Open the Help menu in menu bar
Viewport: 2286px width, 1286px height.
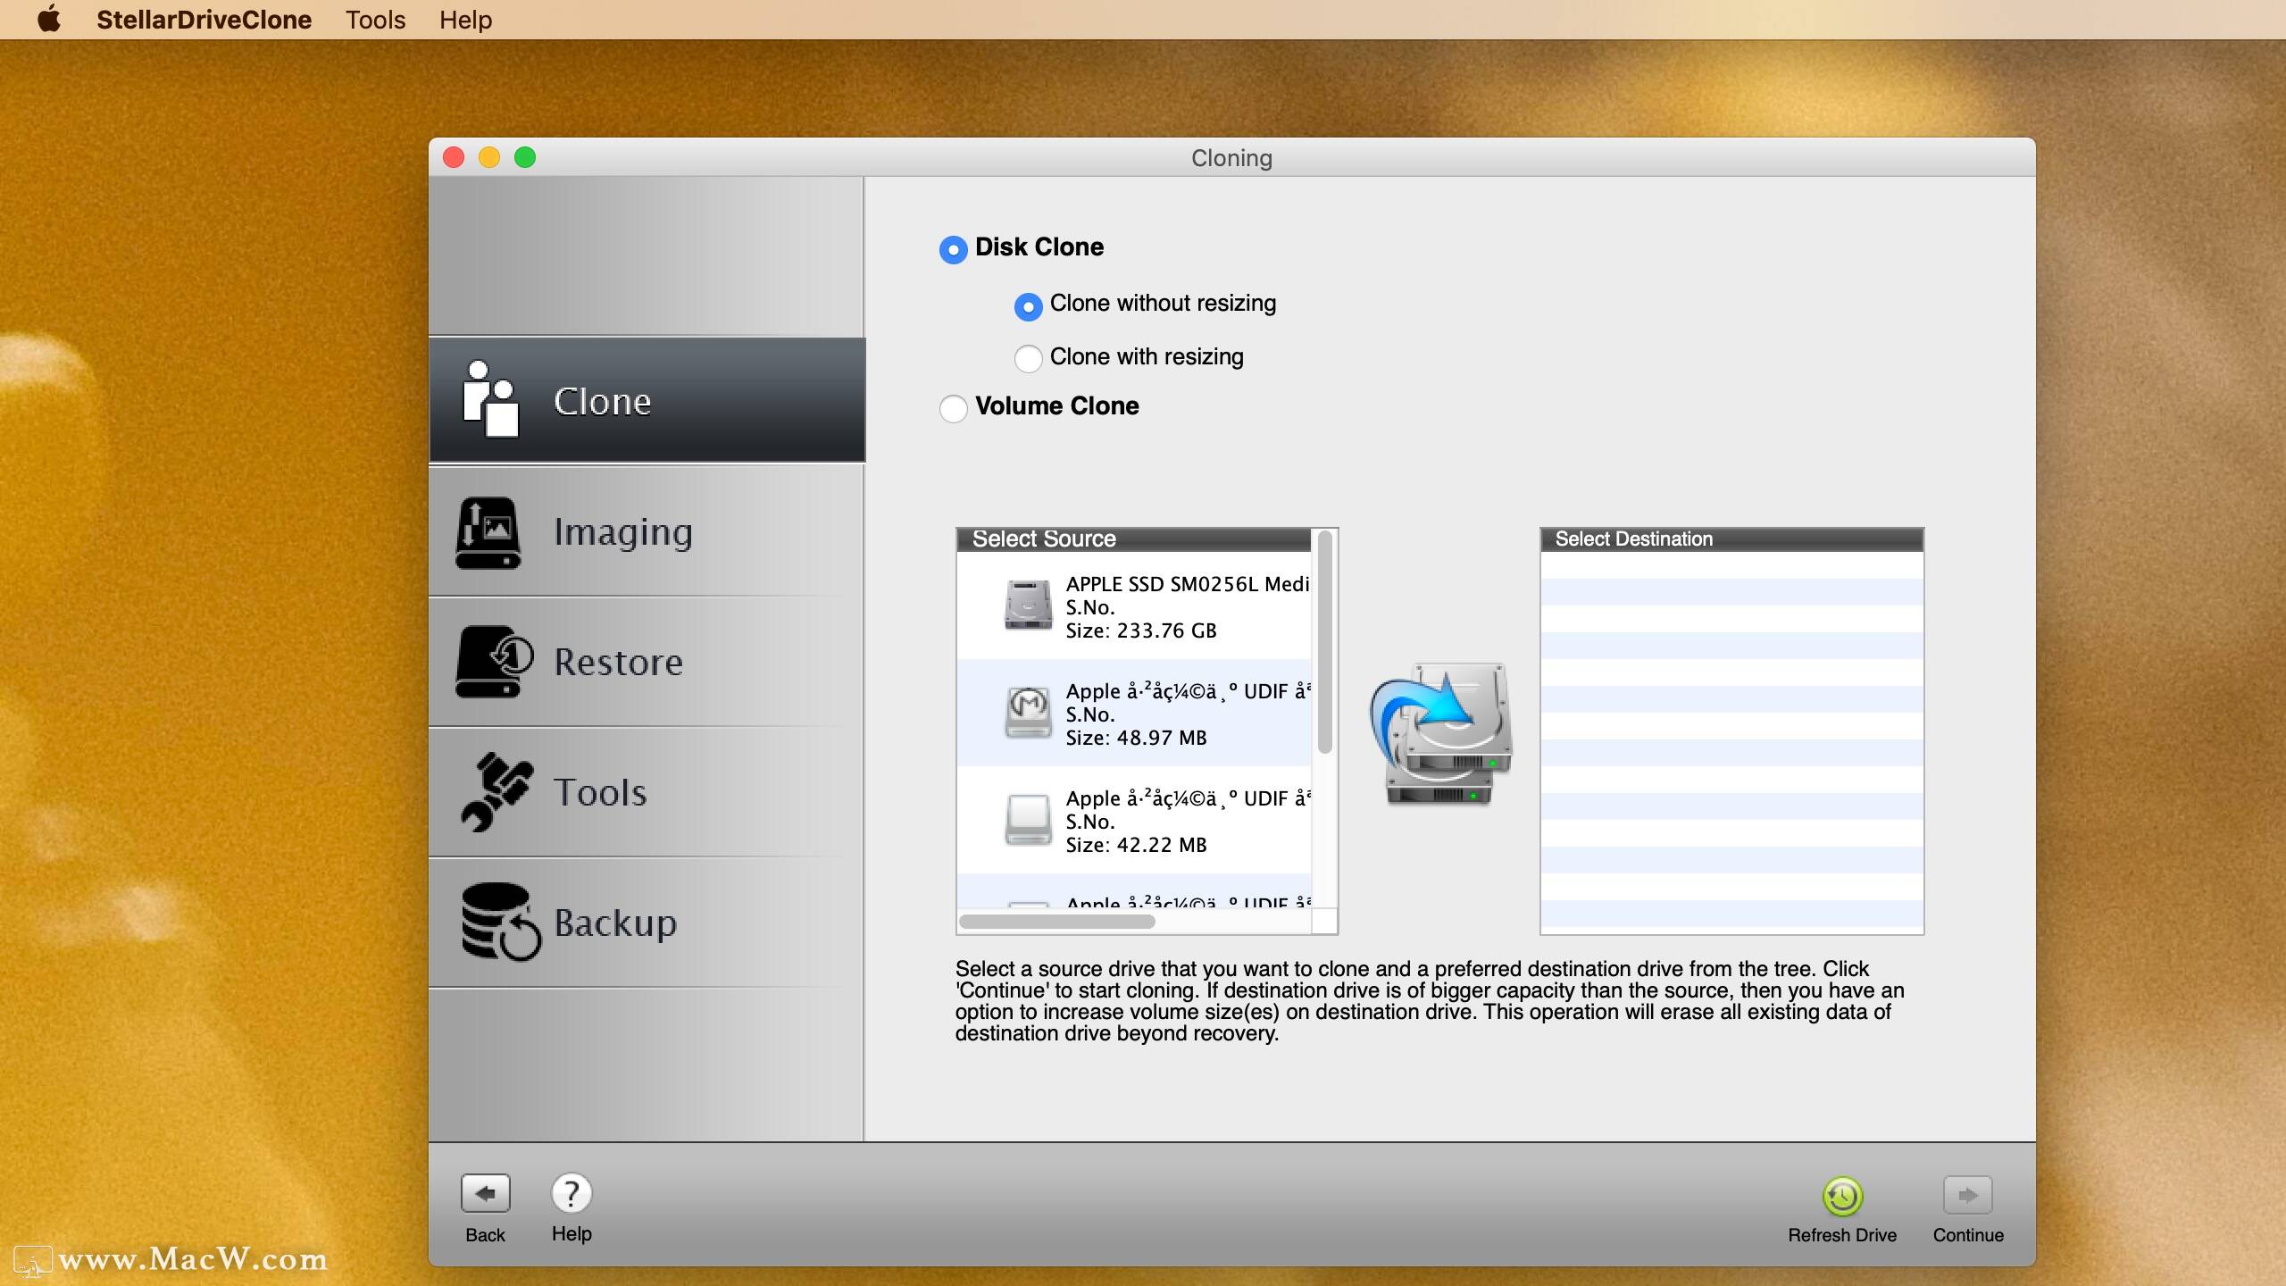tap(465, 20)
